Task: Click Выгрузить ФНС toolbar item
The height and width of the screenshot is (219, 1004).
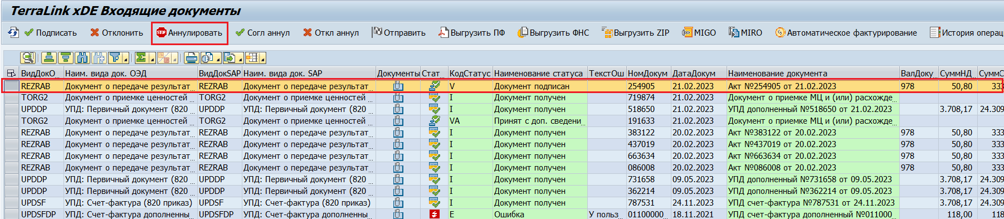Action: click(x=553, y=33)
